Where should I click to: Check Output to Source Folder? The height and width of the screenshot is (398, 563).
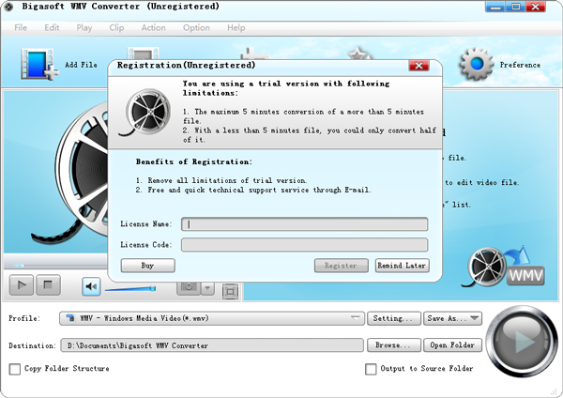[371, 369]
